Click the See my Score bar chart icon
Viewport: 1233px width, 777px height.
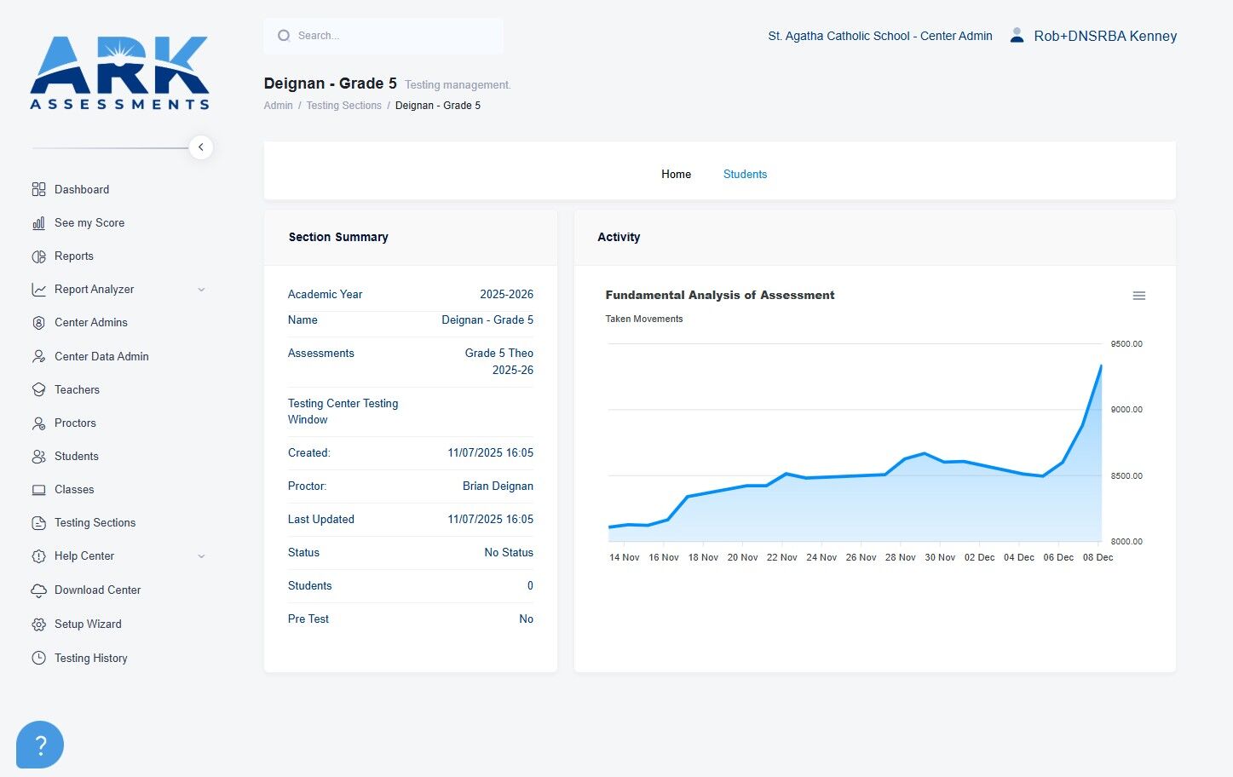[38, 222]
